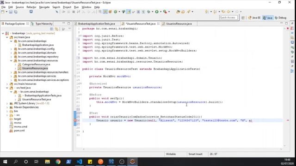Expand br.com.senai.brabankapi.repository package
Screen dimensions: 296x166
click(x=11, y=57)
